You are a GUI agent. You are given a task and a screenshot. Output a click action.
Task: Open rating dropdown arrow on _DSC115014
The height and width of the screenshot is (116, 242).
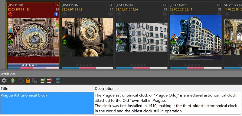click(165, 65)
